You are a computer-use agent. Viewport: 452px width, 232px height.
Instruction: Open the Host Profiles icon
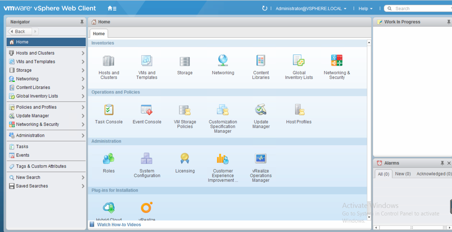(299, 110)
